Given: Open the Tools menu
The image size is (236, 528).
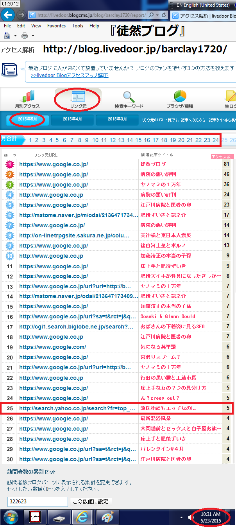Looking at the screenshot, I should 77,26.
